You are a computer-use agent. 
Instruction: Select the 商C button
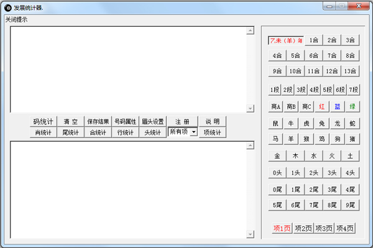pyautogui.click(x=306, y=106)
